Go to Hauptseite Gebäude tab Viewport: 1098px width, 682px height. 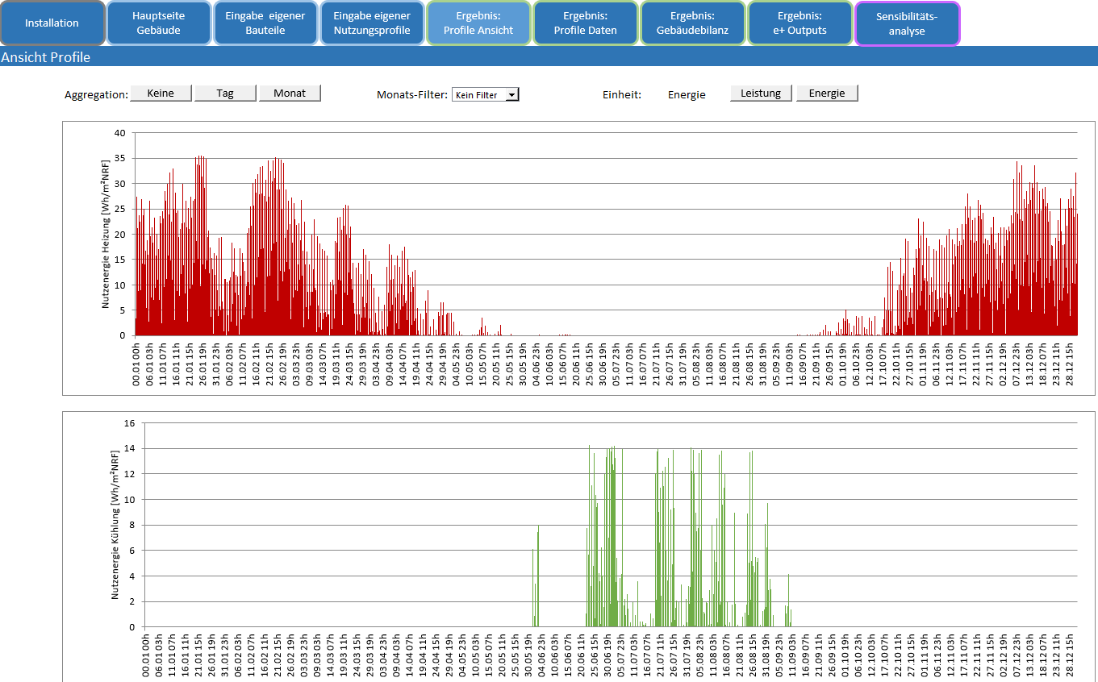click(x=159, y=23)
